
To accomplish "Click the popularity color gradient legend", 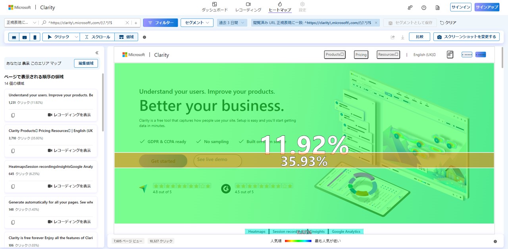I will (298, 241).
